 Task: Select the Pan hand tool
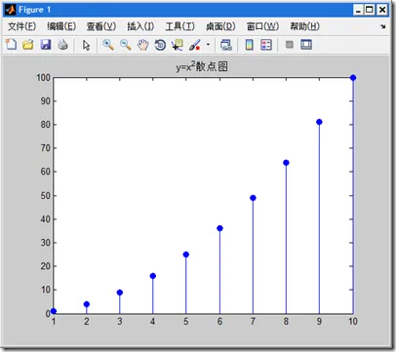coord(142,45)
